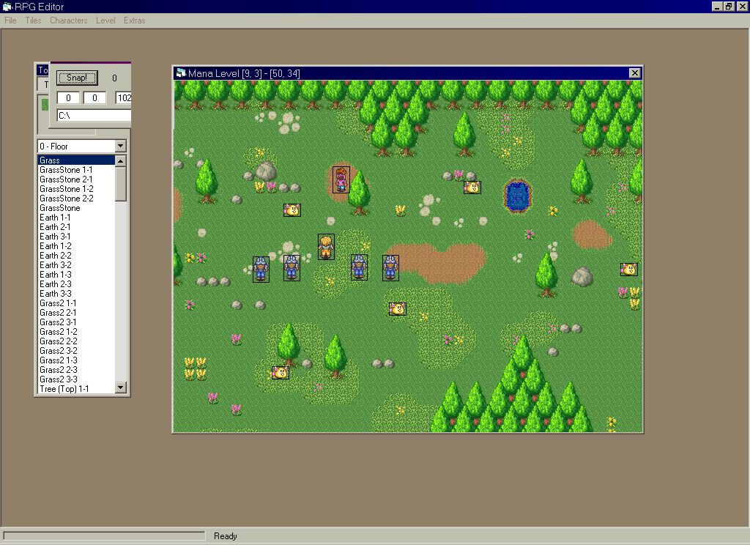The width and height of the screenshot is (750, 545).
Task: Select the yellow rabbit at the map's right edge
Action: (628, 270)
